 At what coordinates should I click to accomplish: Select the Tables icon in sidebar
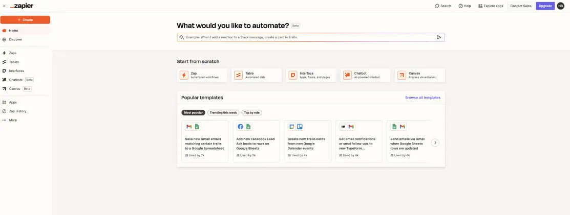(x=5, y=62)
